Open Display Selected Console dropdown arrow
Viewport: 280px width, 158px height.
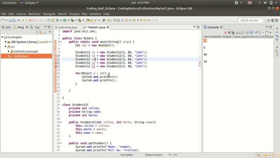pos(263,32)
